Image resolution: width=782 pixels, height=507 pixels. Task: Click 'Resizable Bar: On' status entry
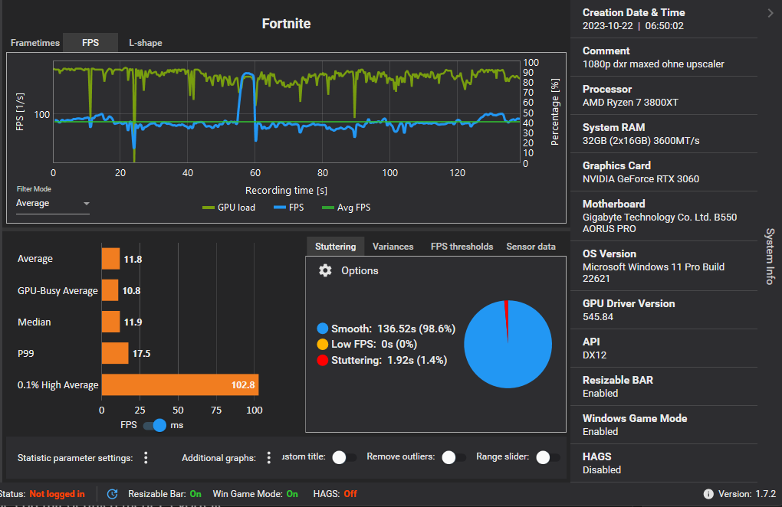click(165, 494)
